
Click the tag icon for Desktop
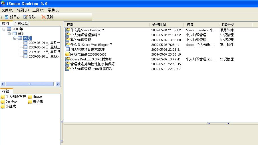point(3,101)
